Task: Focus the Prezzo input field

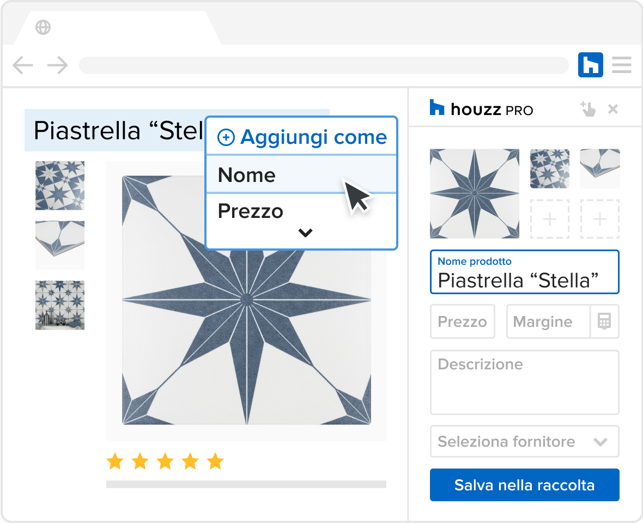Action: point(463,321)
